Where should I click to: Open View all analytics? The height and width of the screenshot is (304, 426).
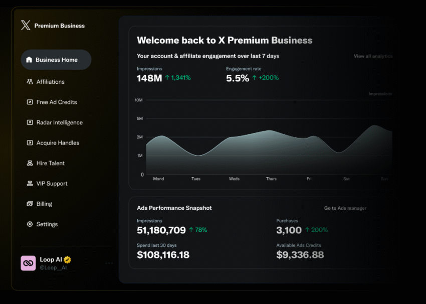373,56
